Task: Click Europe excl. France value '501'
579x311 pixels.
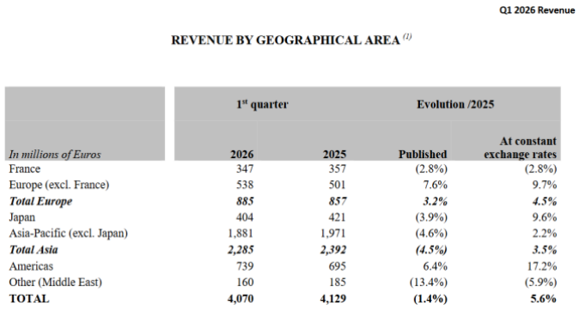Action: tap(338, 185)
